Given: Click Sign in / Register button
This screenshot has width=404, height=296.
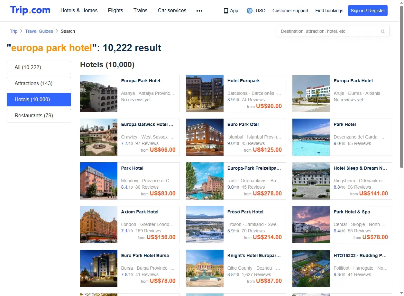Looking at the screenshot, I should (x=368, y=11).
